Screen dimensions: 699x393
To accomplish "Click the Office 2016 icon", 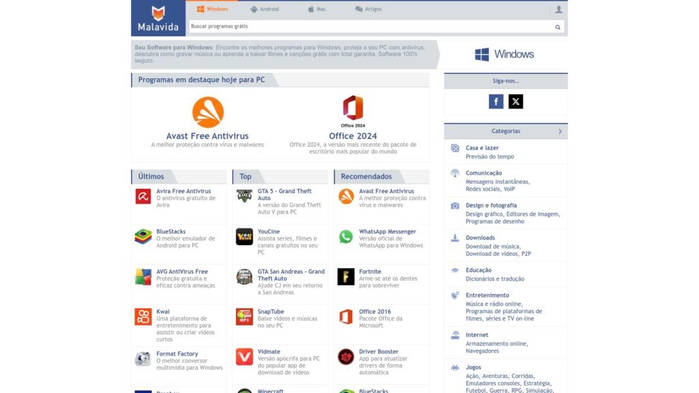I will [346, 317].
